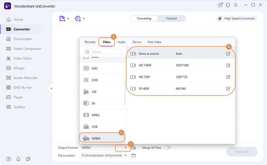Select HD 720P resolution
267x165 pixels.
(181, 77)
